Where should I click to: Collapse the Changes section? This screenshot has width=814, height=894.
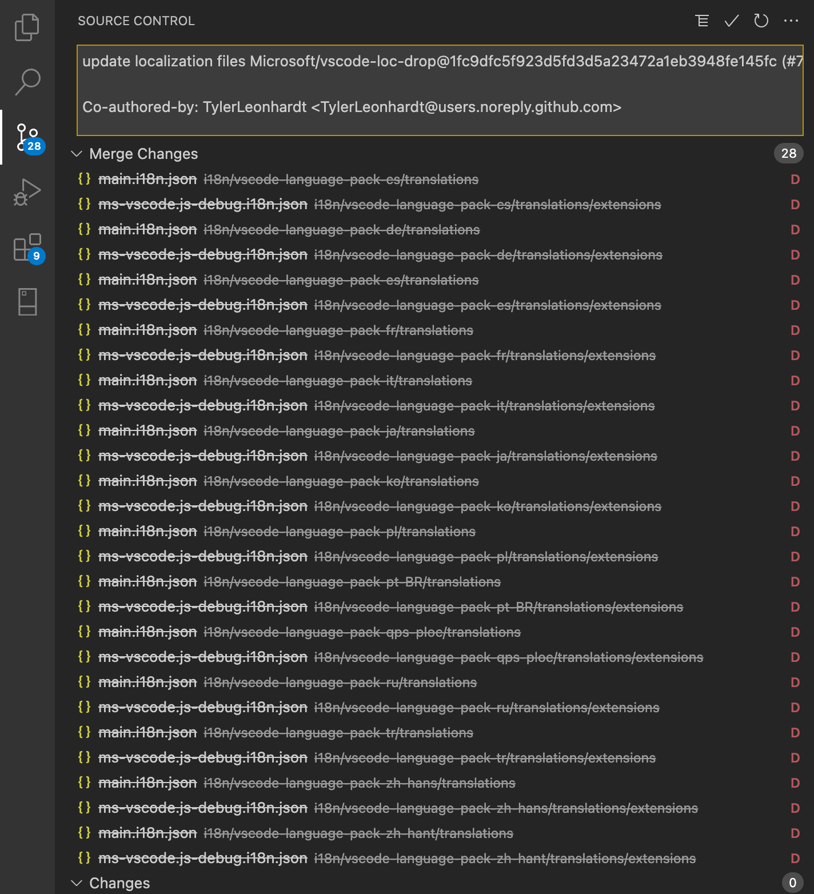[x=77, y=883]
